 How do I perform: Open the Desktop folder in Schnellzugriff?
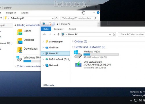[25, 41]
